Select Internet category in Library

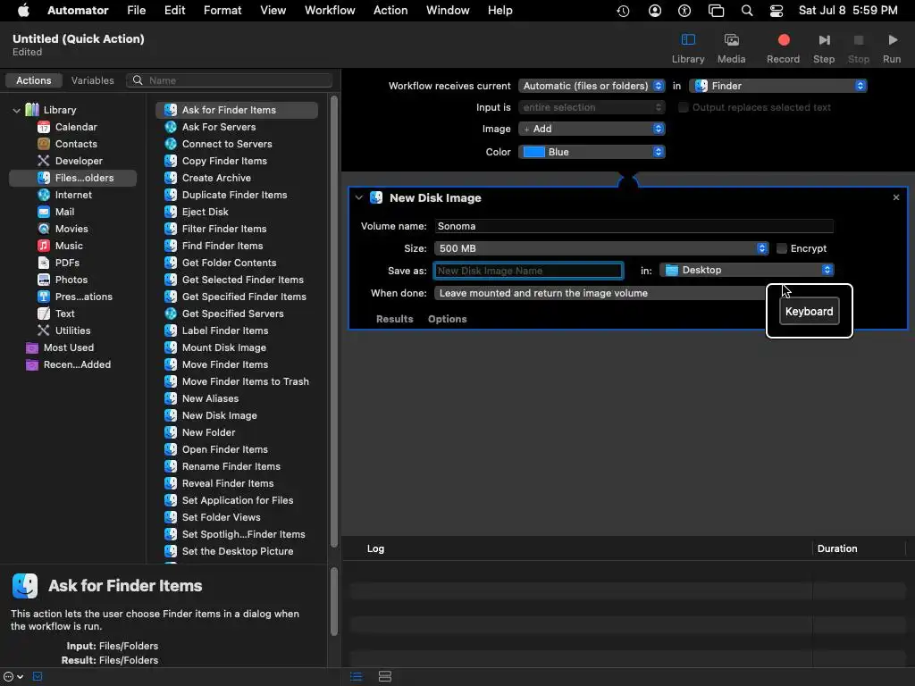pyautogui.click(x=73, y=194)
